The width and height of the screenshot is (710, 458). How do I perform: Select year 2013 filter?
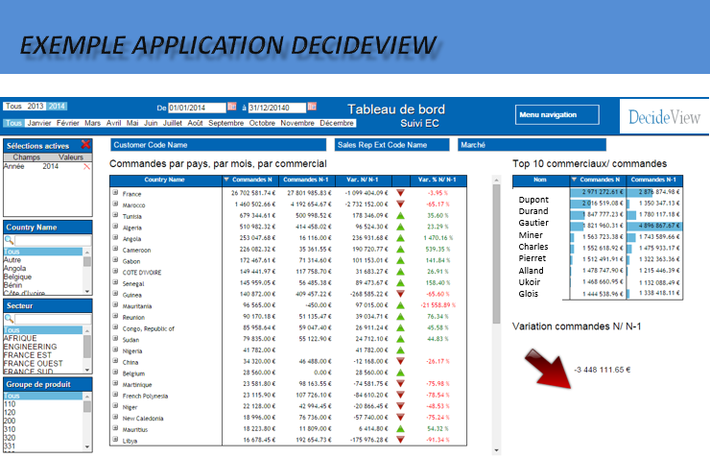tap(36, 106)
